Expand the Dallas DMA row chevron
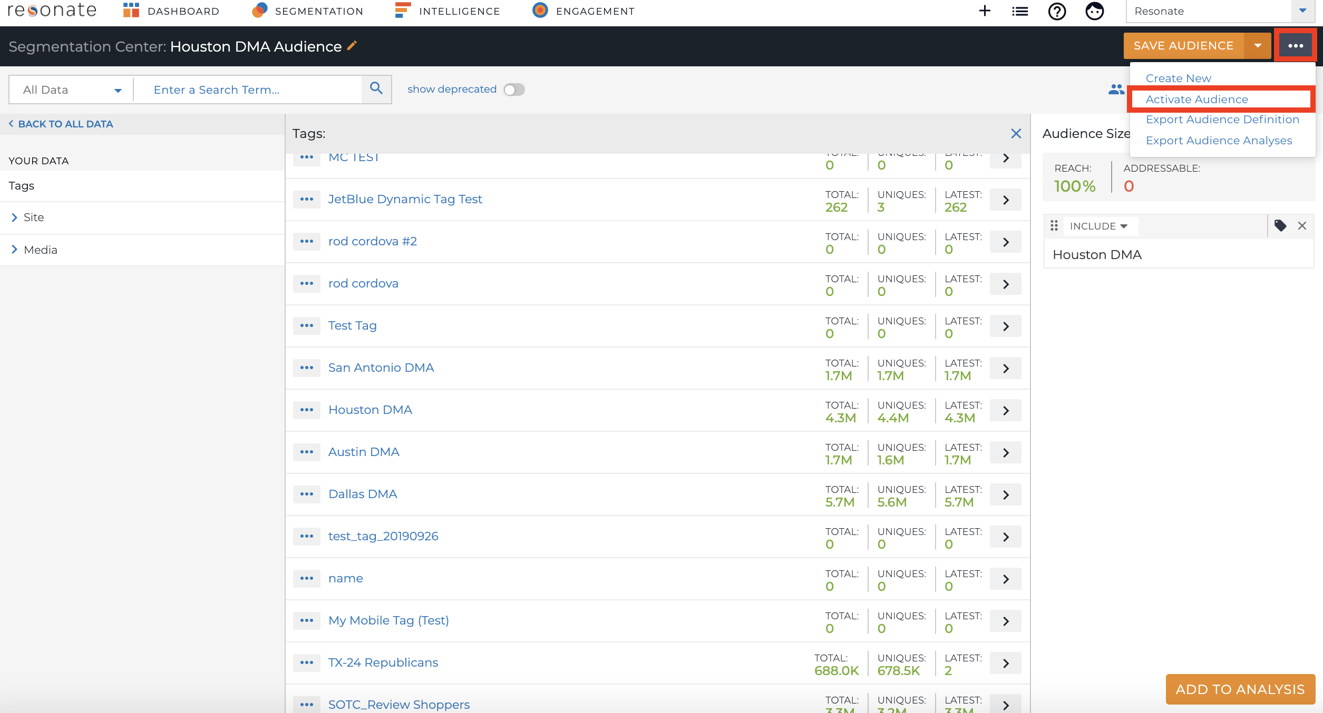The height and width of the screenshot is (713, 1323). (1006, 494)
